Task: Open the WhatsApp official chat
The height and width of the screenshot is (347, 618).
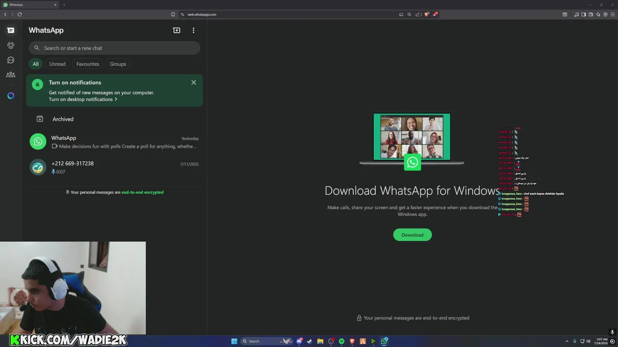Action: tap(114, 142)
